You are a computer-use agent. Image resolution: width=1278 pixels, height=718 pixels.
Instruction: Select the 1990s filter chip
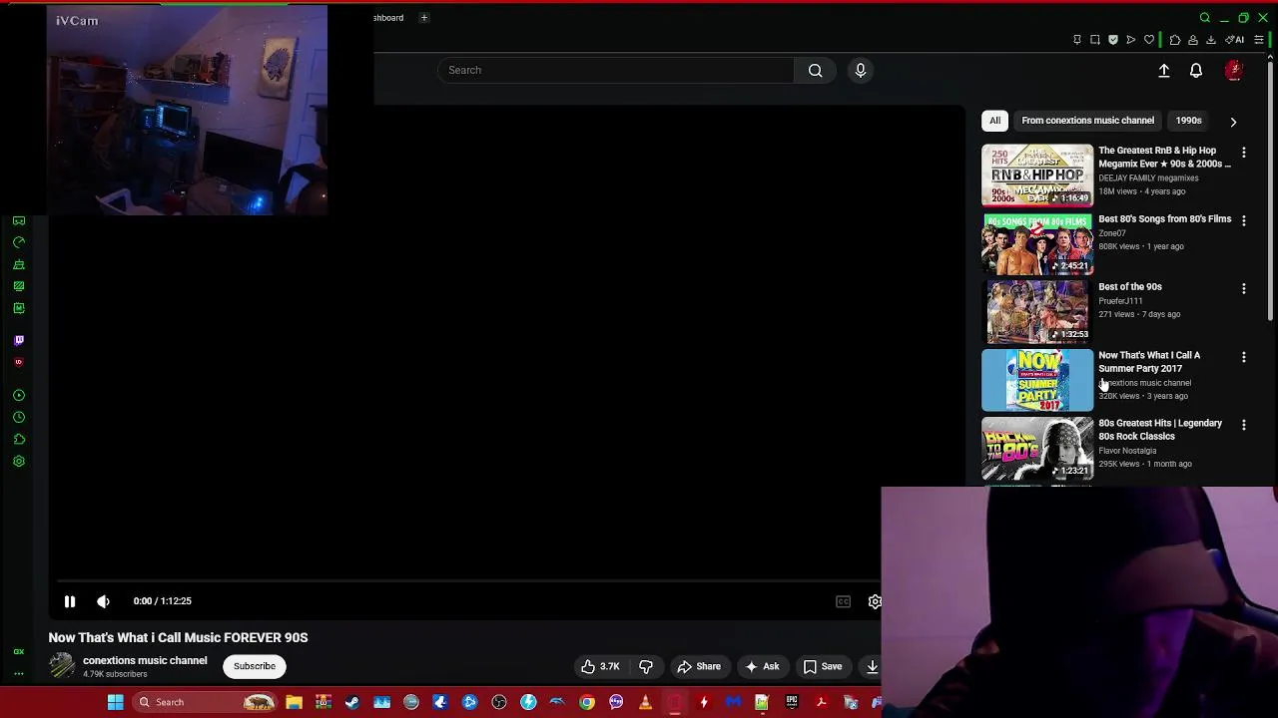pyautogui.click(x=1188, y=121)
